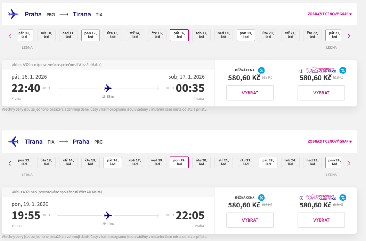Click the airplane icon next to the Praha → Tirana heading
The image size is (366, 241).
(13, 14)
